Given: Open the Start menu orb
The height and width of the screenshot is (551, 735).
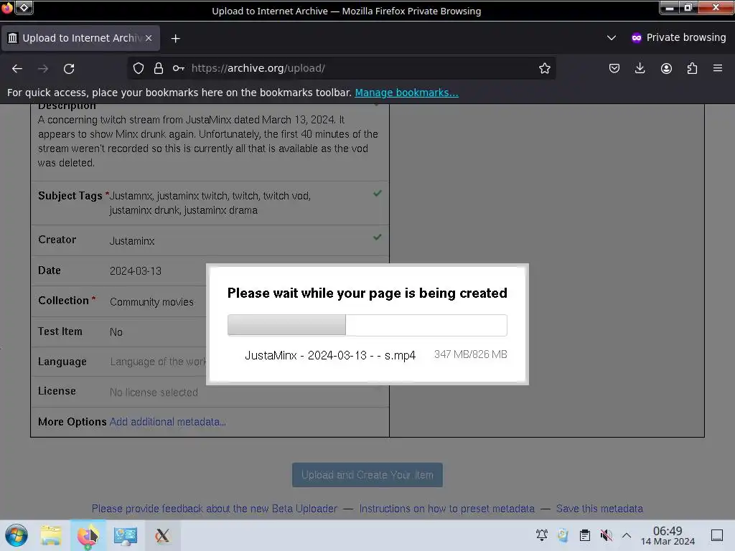Looking at the screenshot, I should pyautogui.click(x=17, y=535).
